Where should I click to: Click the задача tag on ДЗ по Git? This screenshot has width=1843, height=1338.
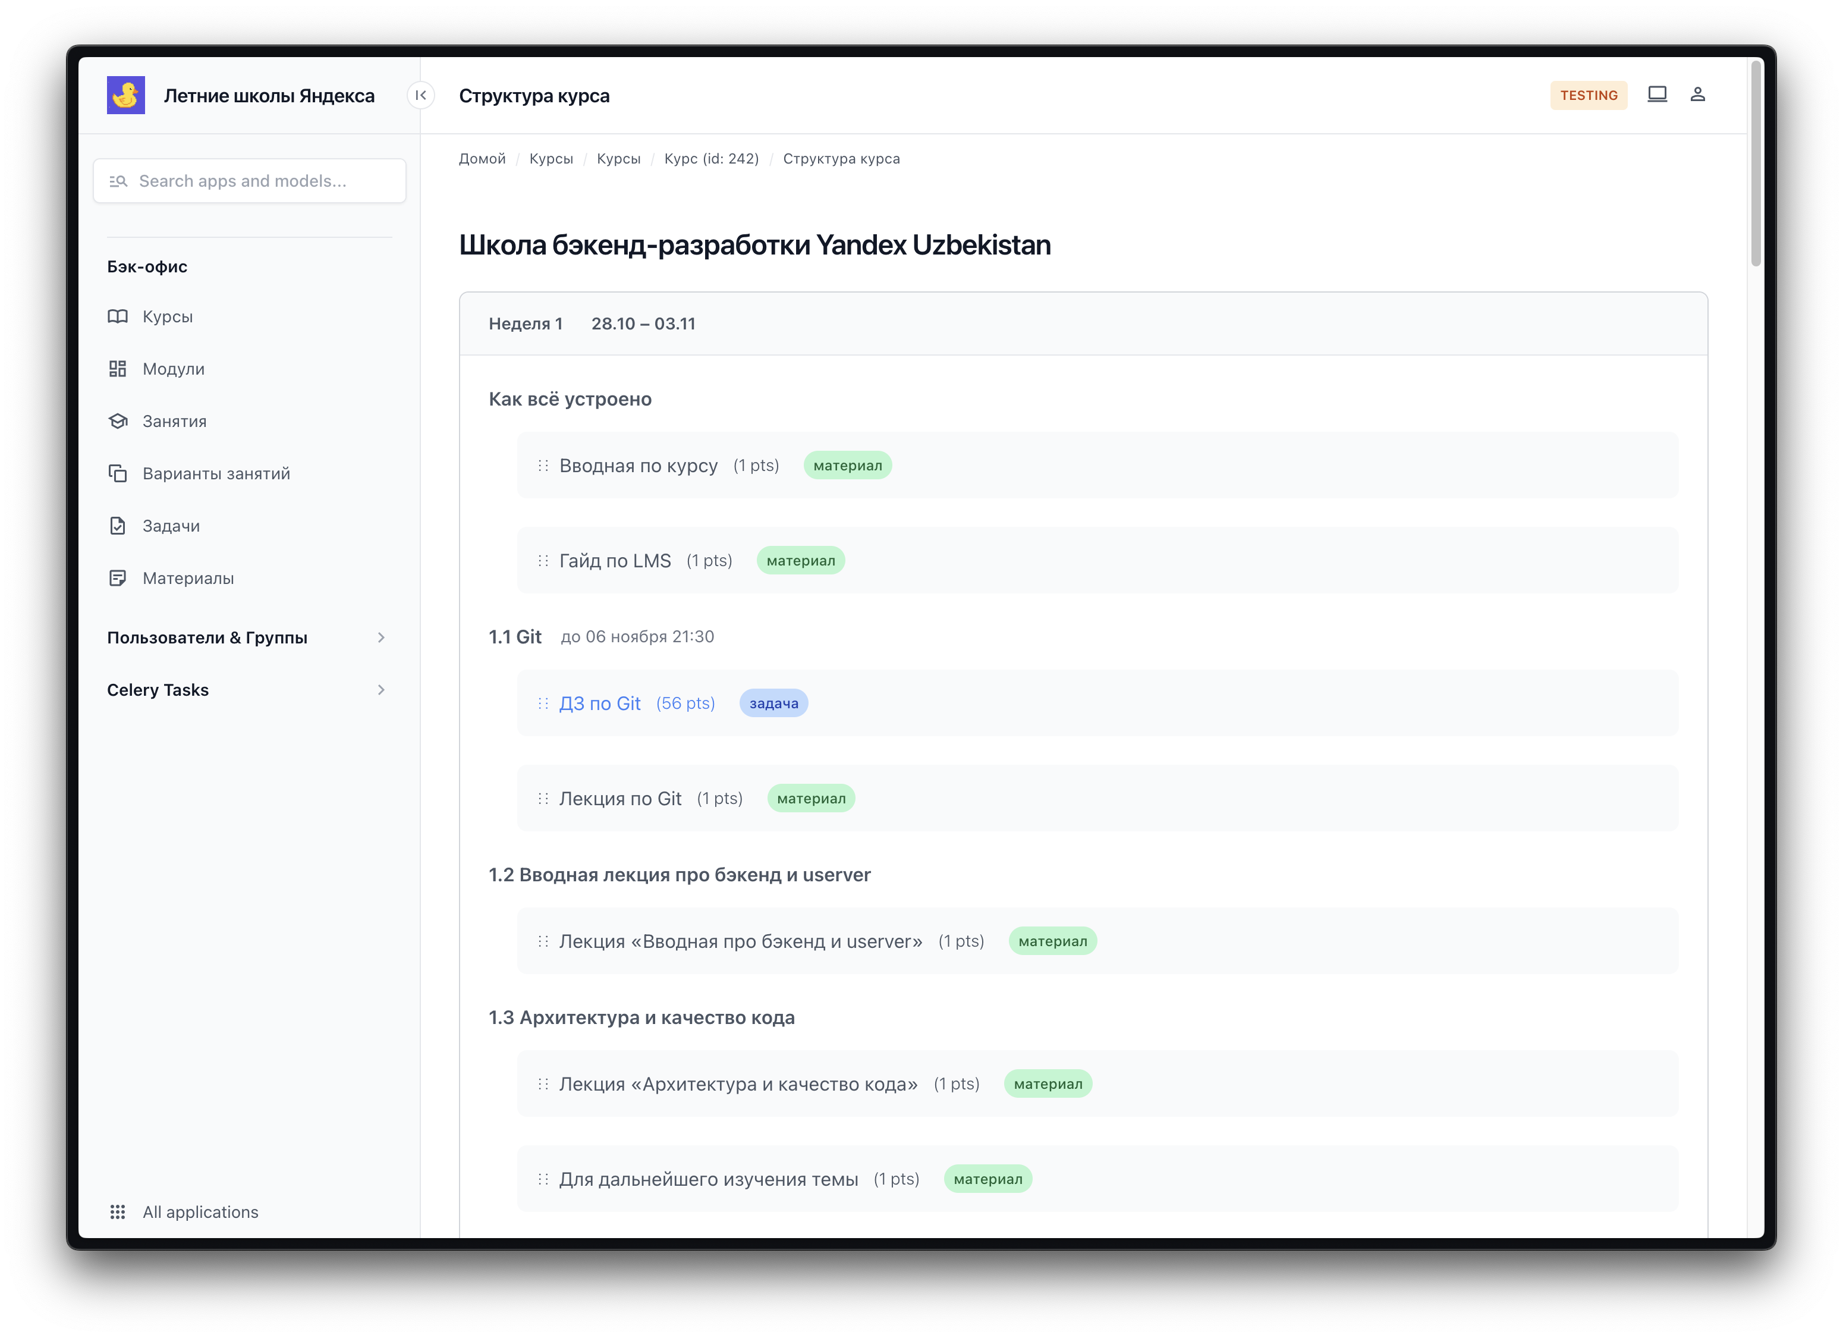click(773, 703)
